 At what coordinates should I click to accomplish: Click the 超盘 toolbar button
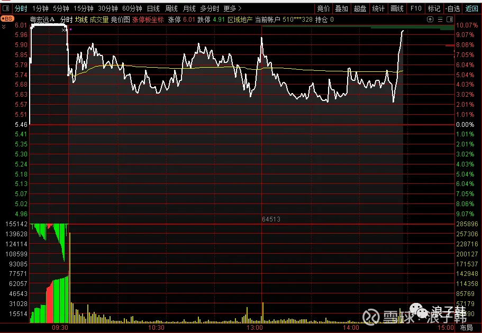(360, 8)
